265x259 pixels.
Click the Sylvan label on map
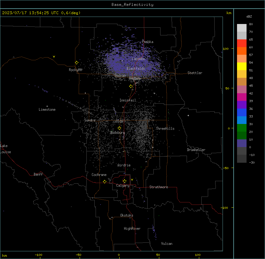click(120, 75)
